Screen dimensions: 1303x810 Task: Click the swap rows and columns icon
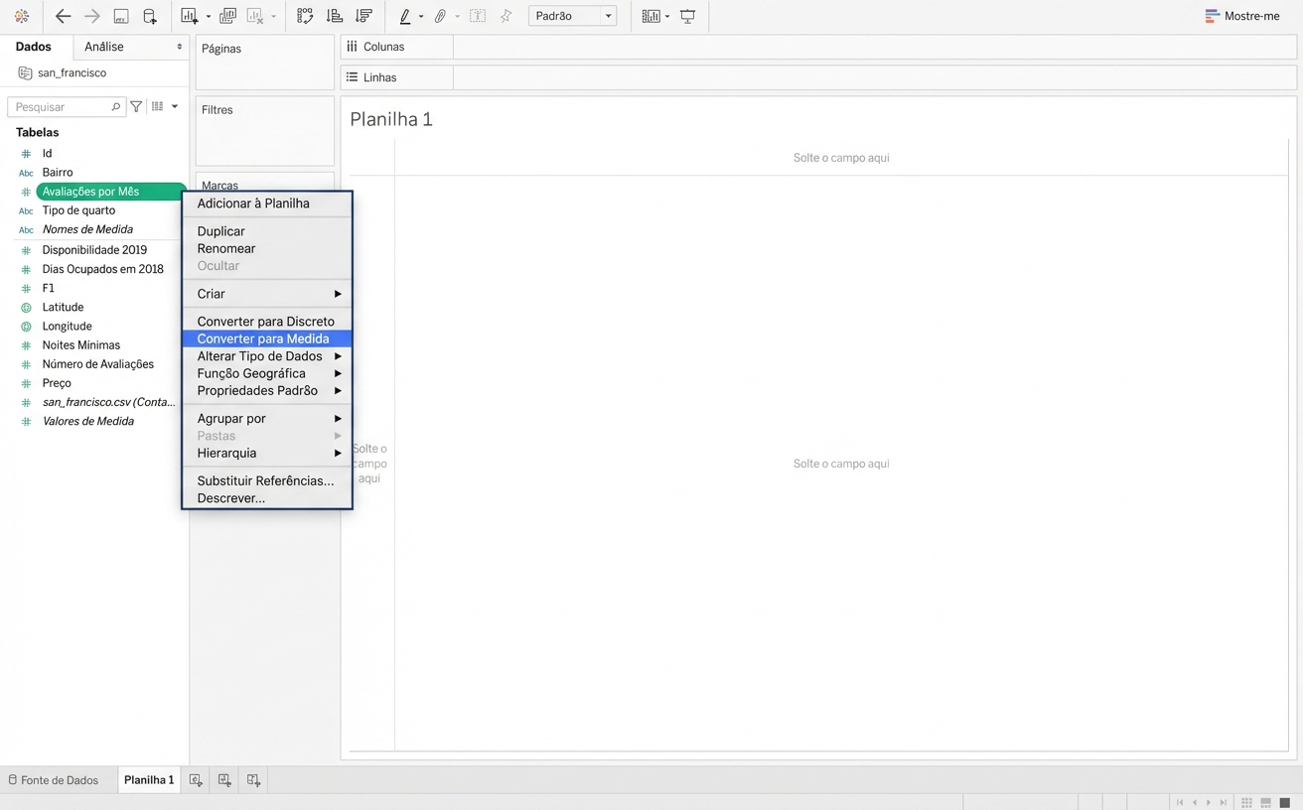click(305, 16)
